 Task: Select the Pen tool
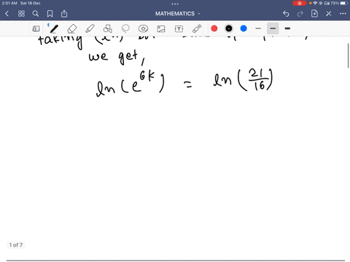click(x=54, y=28)
